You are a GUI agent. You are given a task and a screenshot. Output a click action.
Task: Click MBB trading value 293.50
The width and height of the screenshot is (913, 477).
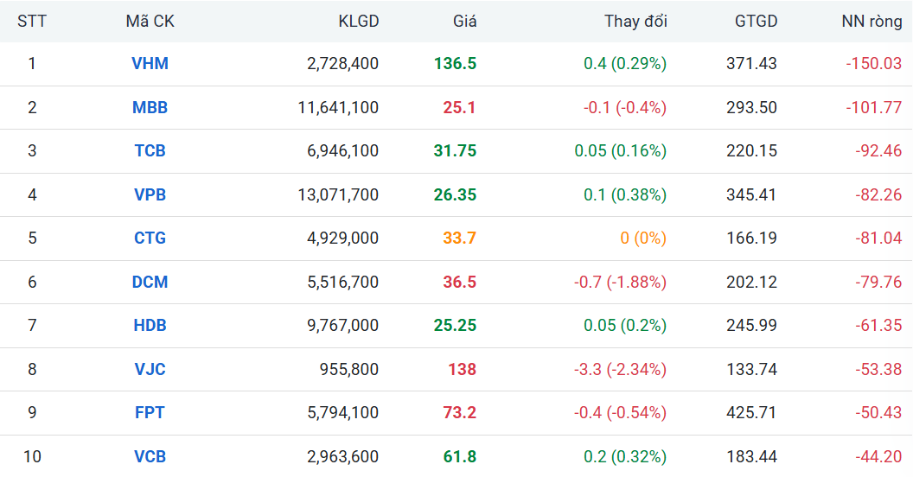pos(751,108)
